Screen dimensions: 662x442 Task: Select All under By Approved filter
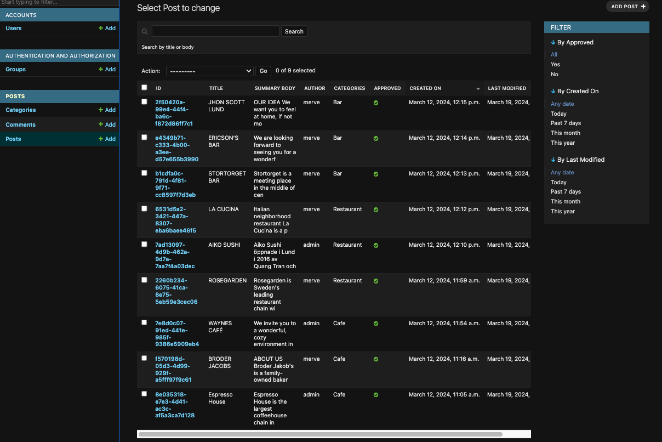(x=554, y=54)
